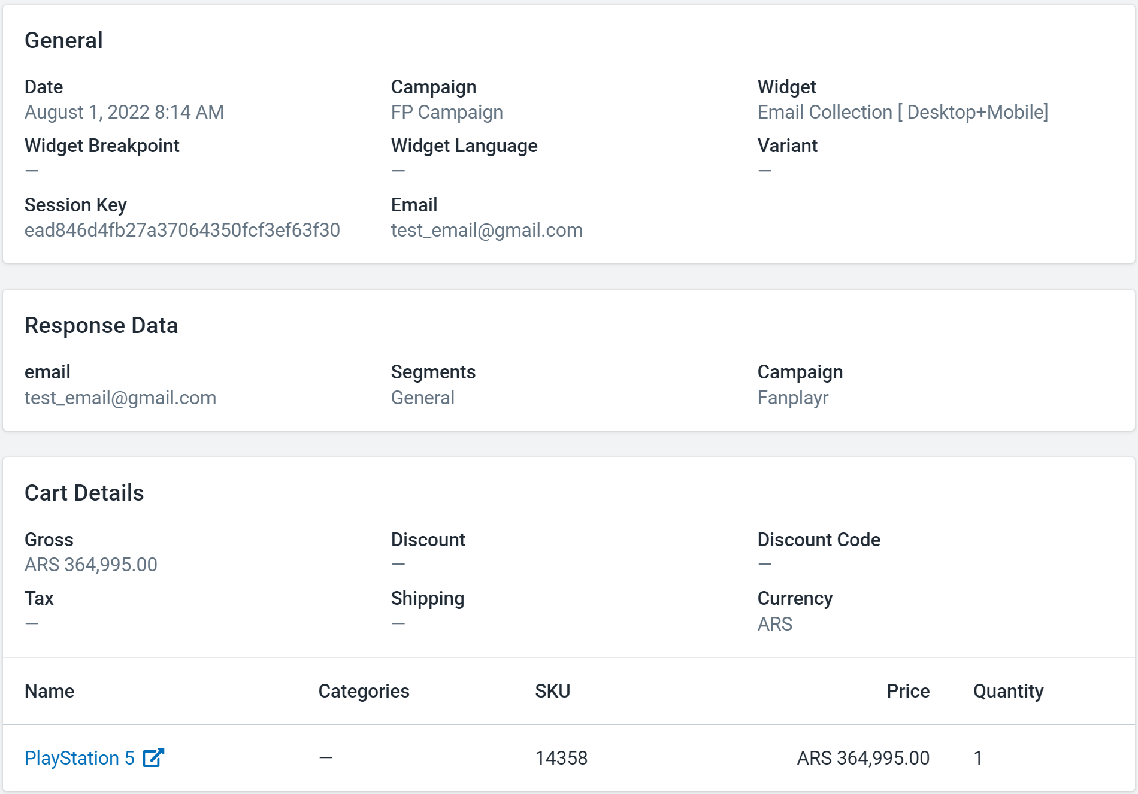Click the date August 1, 2022 8:14 AM
Screen dimensions: 1138x794
(x=124, y=112)
